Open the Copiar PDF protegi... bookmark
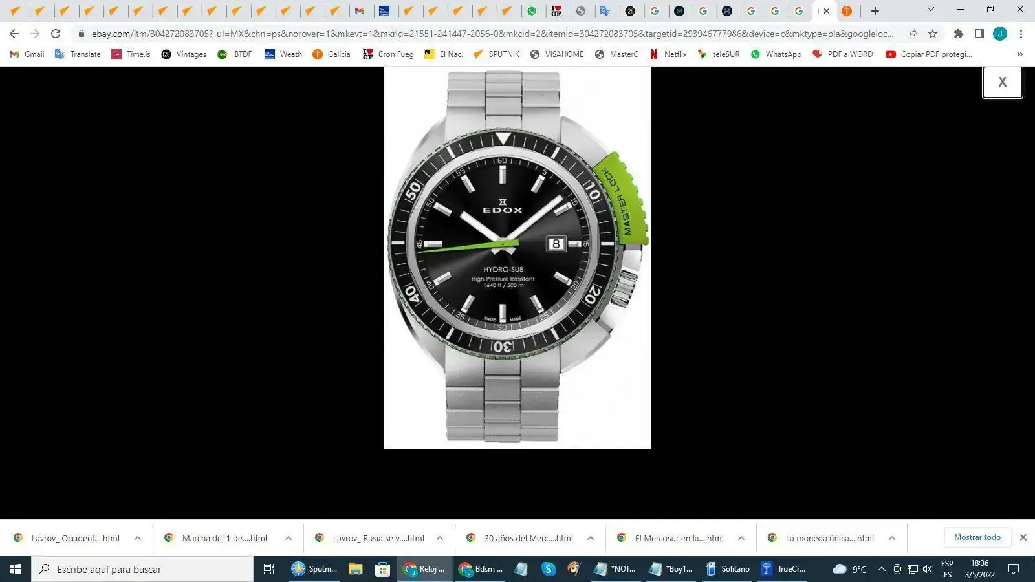 click(929, 54)
